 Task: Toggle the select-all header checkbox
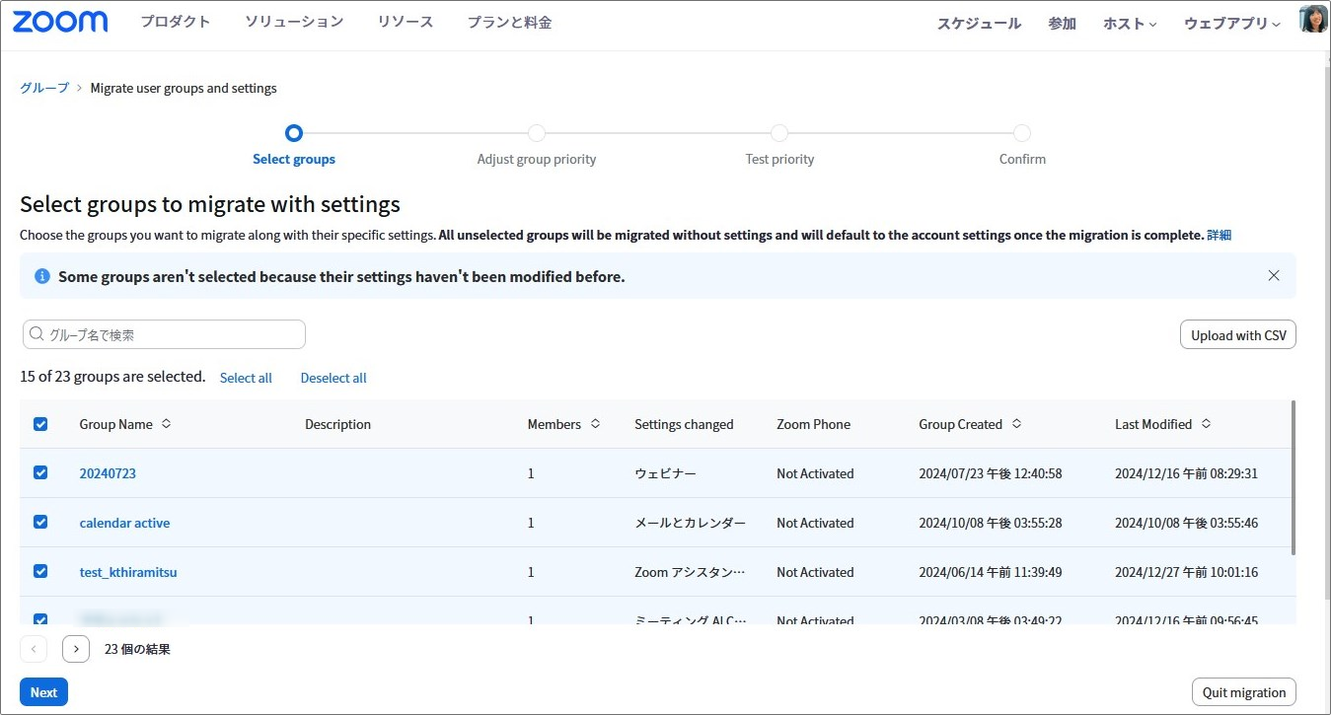[x=40, y=424]
